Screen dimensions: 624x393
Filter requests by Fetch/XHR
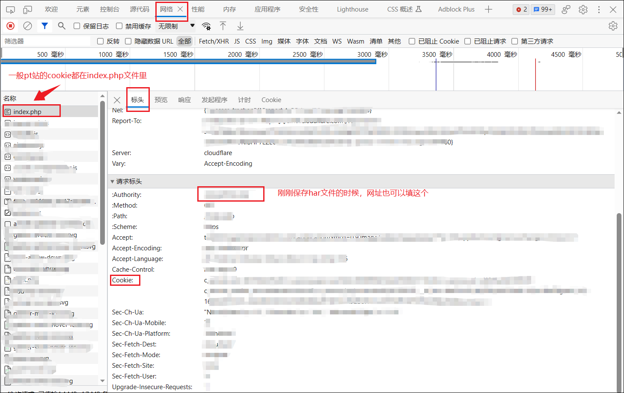(214, 41)
